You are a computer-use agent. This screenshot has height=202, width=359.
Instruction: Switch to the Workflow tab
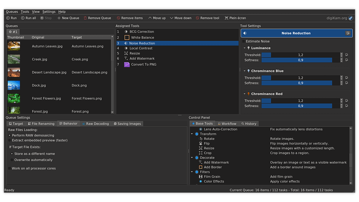pos(227,123)
